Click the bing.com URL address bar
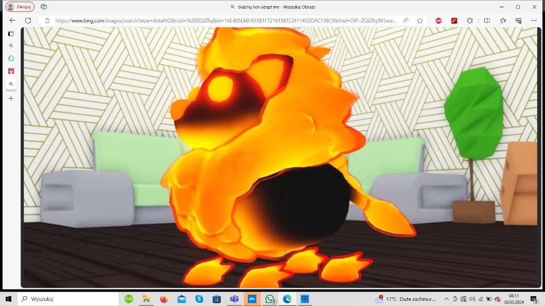The width and height of the screenshot is (545, 306). tap(225, 21)
